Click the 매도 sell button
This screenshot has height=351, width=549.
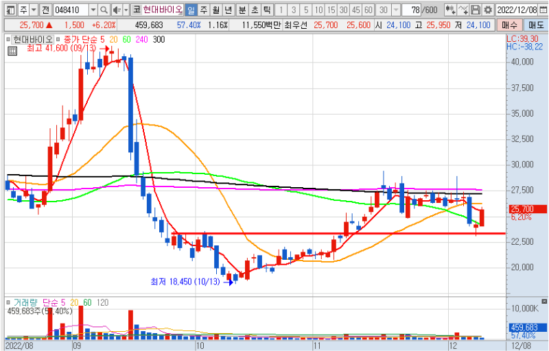coord(536,25)
